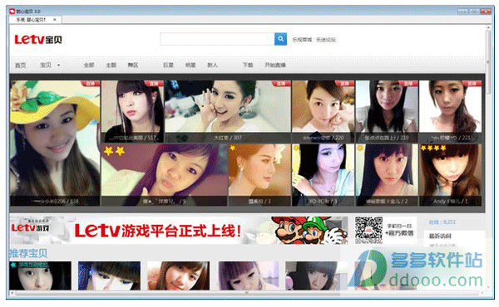Click the caption '0206 / 138'

click(55, 202)
